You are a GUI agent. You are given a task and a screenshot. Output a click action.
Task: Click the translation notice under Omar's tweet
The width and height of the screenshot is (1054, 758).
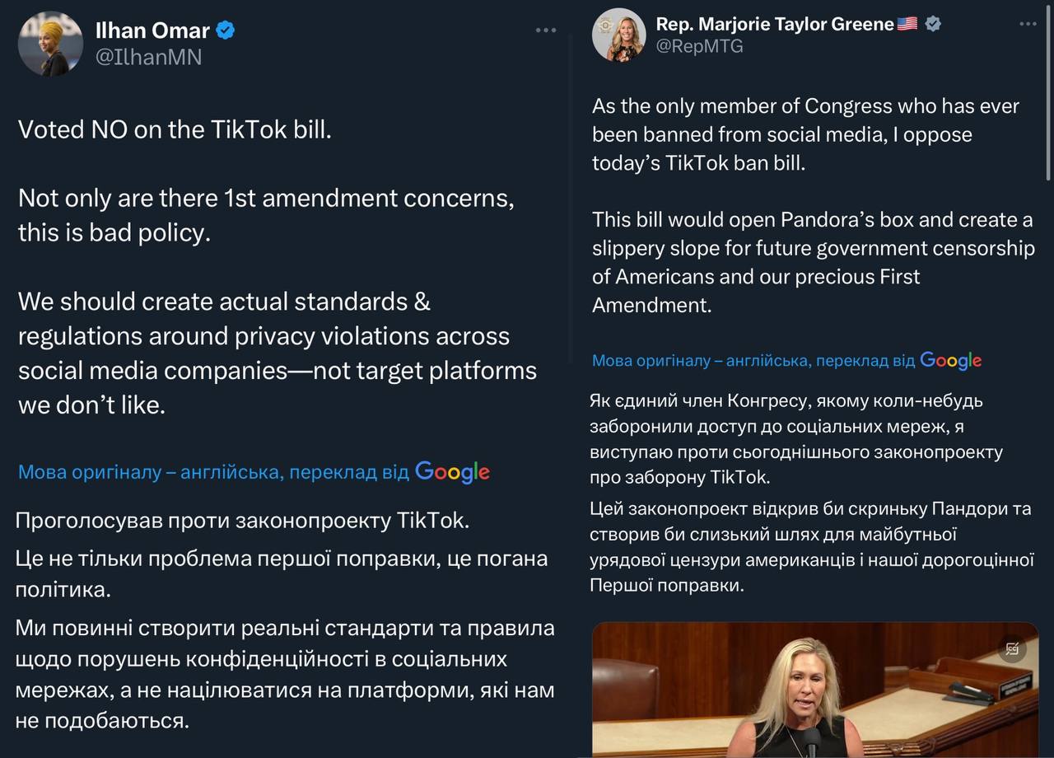[x=213, y=472]
